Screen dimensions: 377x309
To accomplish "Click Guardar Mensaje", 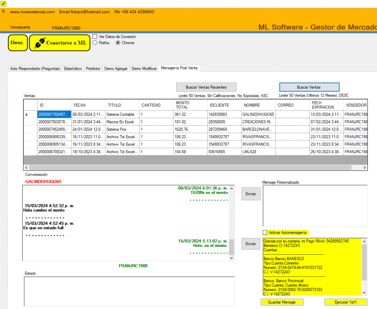I will (x=282, y=302).
